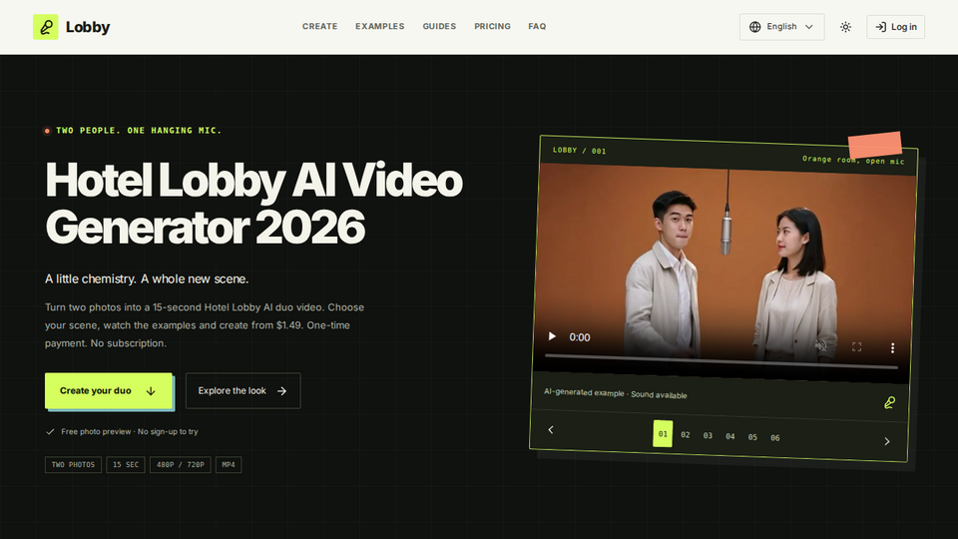
Task: Open the FAQ nav item
Action: tap(537, 26)
